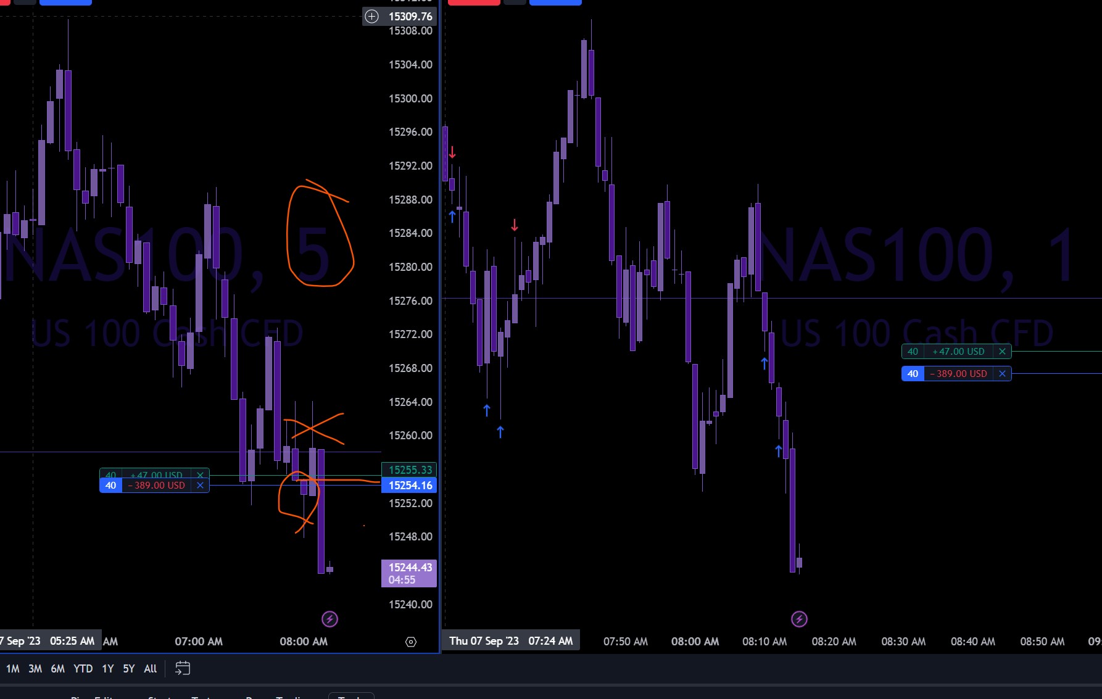The image size is (1102, 699).
Task: Click 15288.00 on the price scale
Action: [x=410, y=200]
